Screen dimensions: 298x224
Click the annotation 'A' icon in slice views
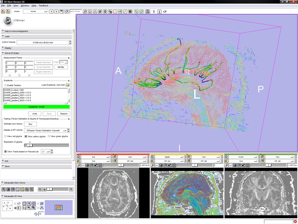[18, 189]
